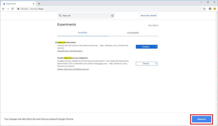Click the version number 80.0.3955.0

153,26
